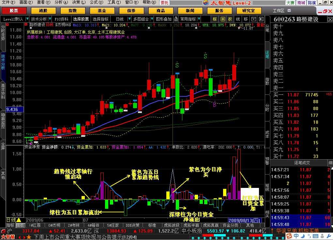Click the lock icon beside 图形叠加

pos(176,19)
